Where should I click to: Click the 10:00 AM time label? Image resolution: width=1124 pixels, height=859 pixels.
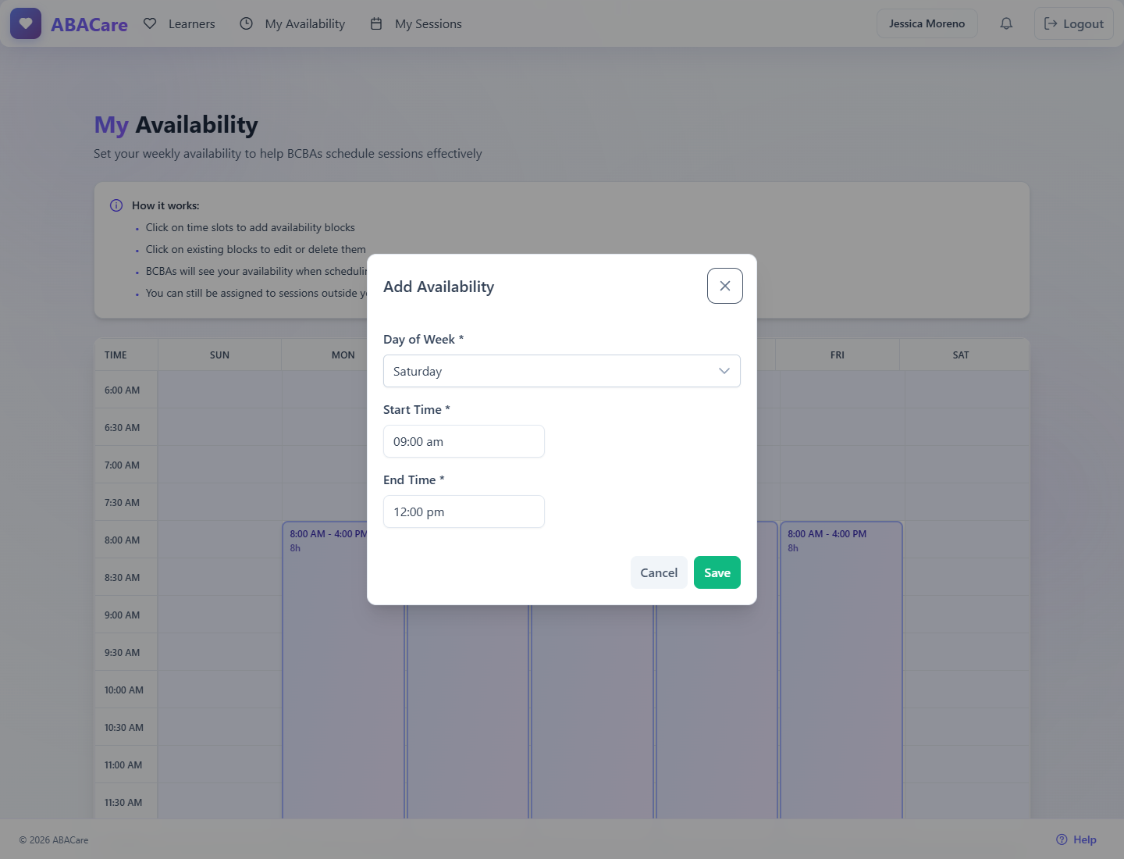point(124,690)
